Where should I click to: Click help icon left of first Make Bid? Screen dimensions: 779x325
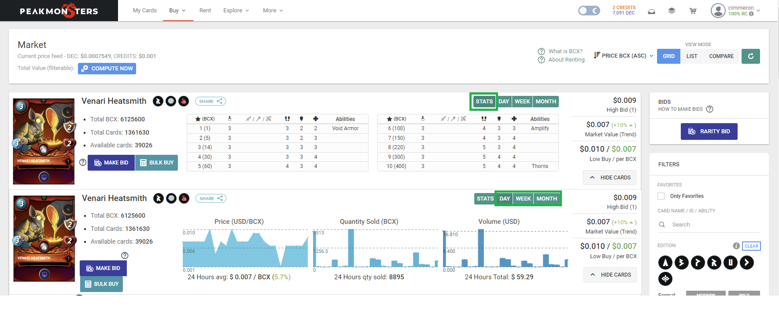pos(83,162)
